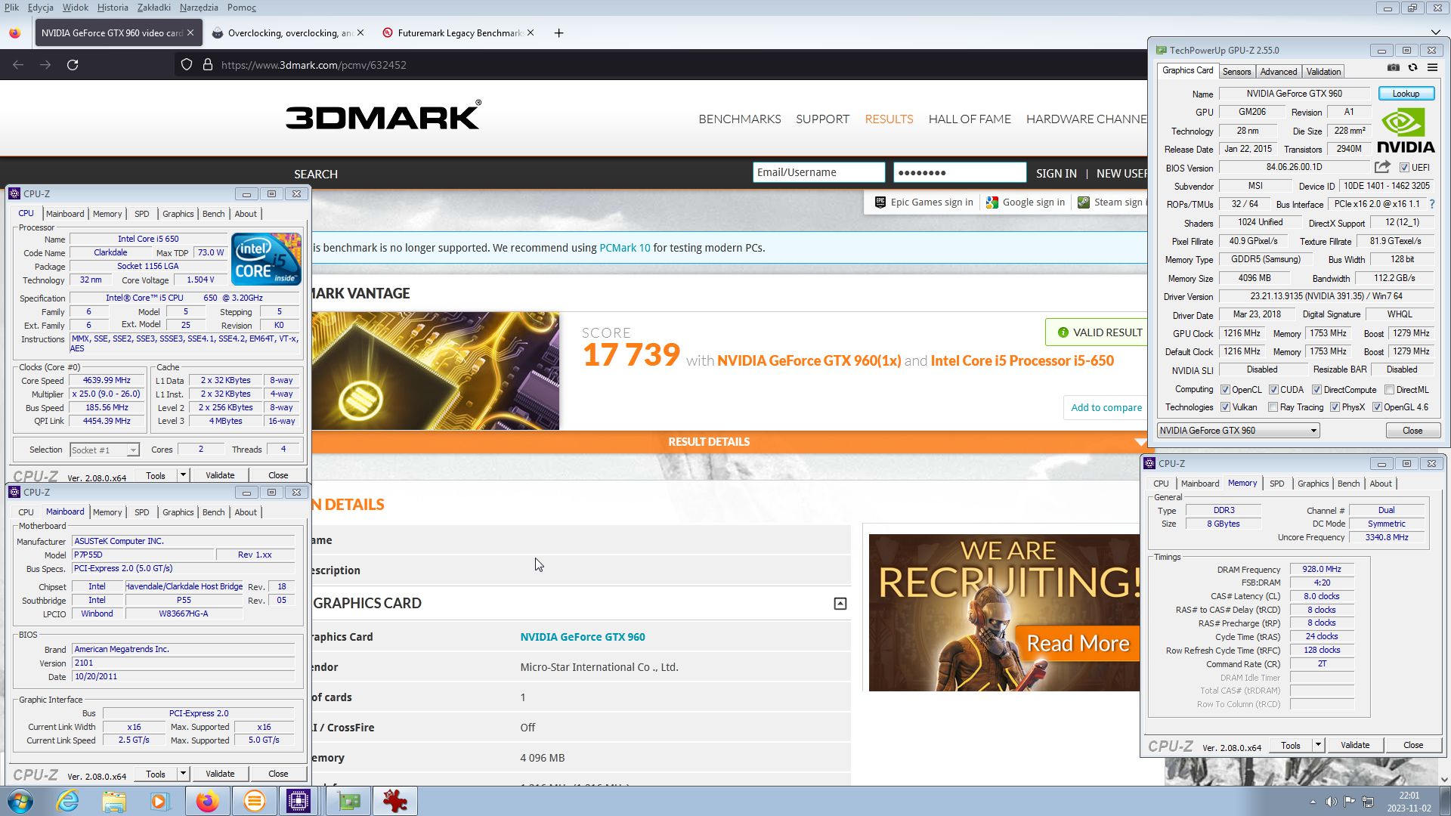Click SIGN IN on 3DMark
The width and height of the screenshot is (1451, 816).
coord(1056,173)
